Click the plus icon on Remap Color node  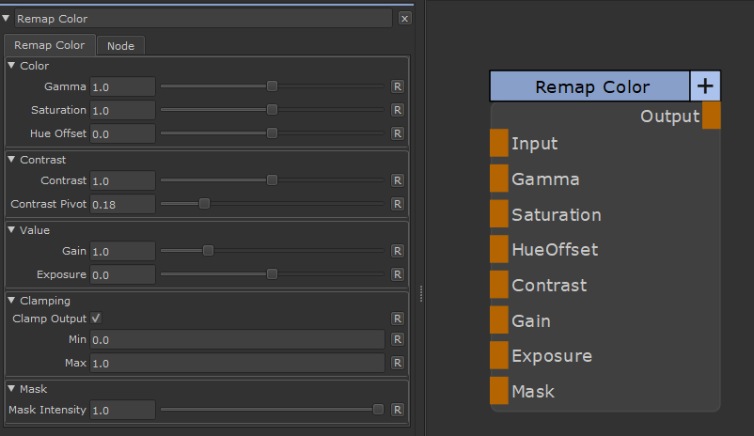705,86
